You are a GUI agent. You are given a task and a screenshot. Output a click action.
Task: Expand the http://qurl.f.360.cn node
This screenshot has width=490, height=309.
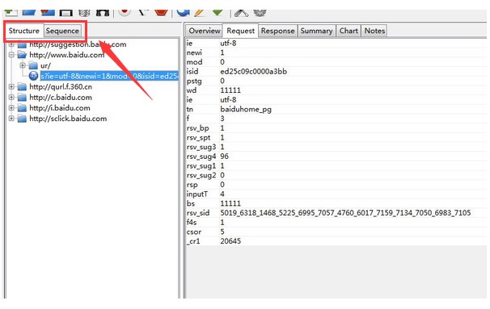11,86
